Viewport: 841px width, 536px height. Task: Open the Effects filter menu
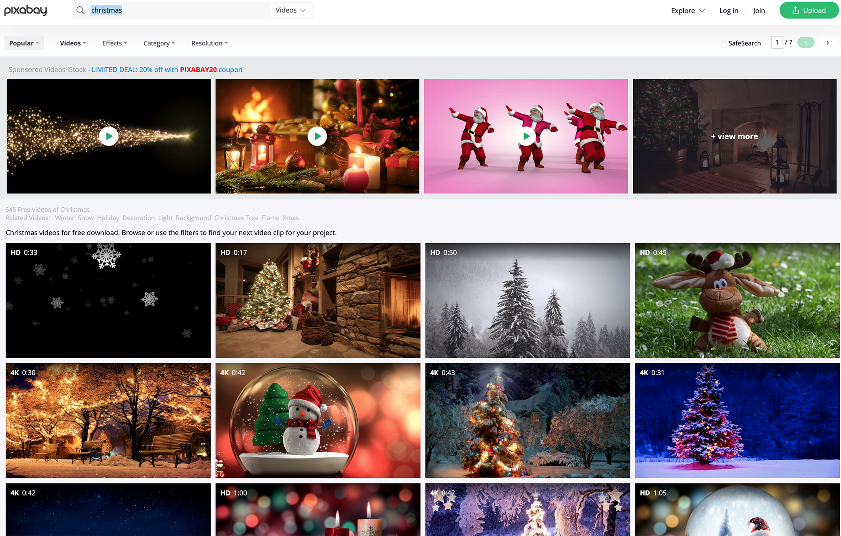[114, 43]
